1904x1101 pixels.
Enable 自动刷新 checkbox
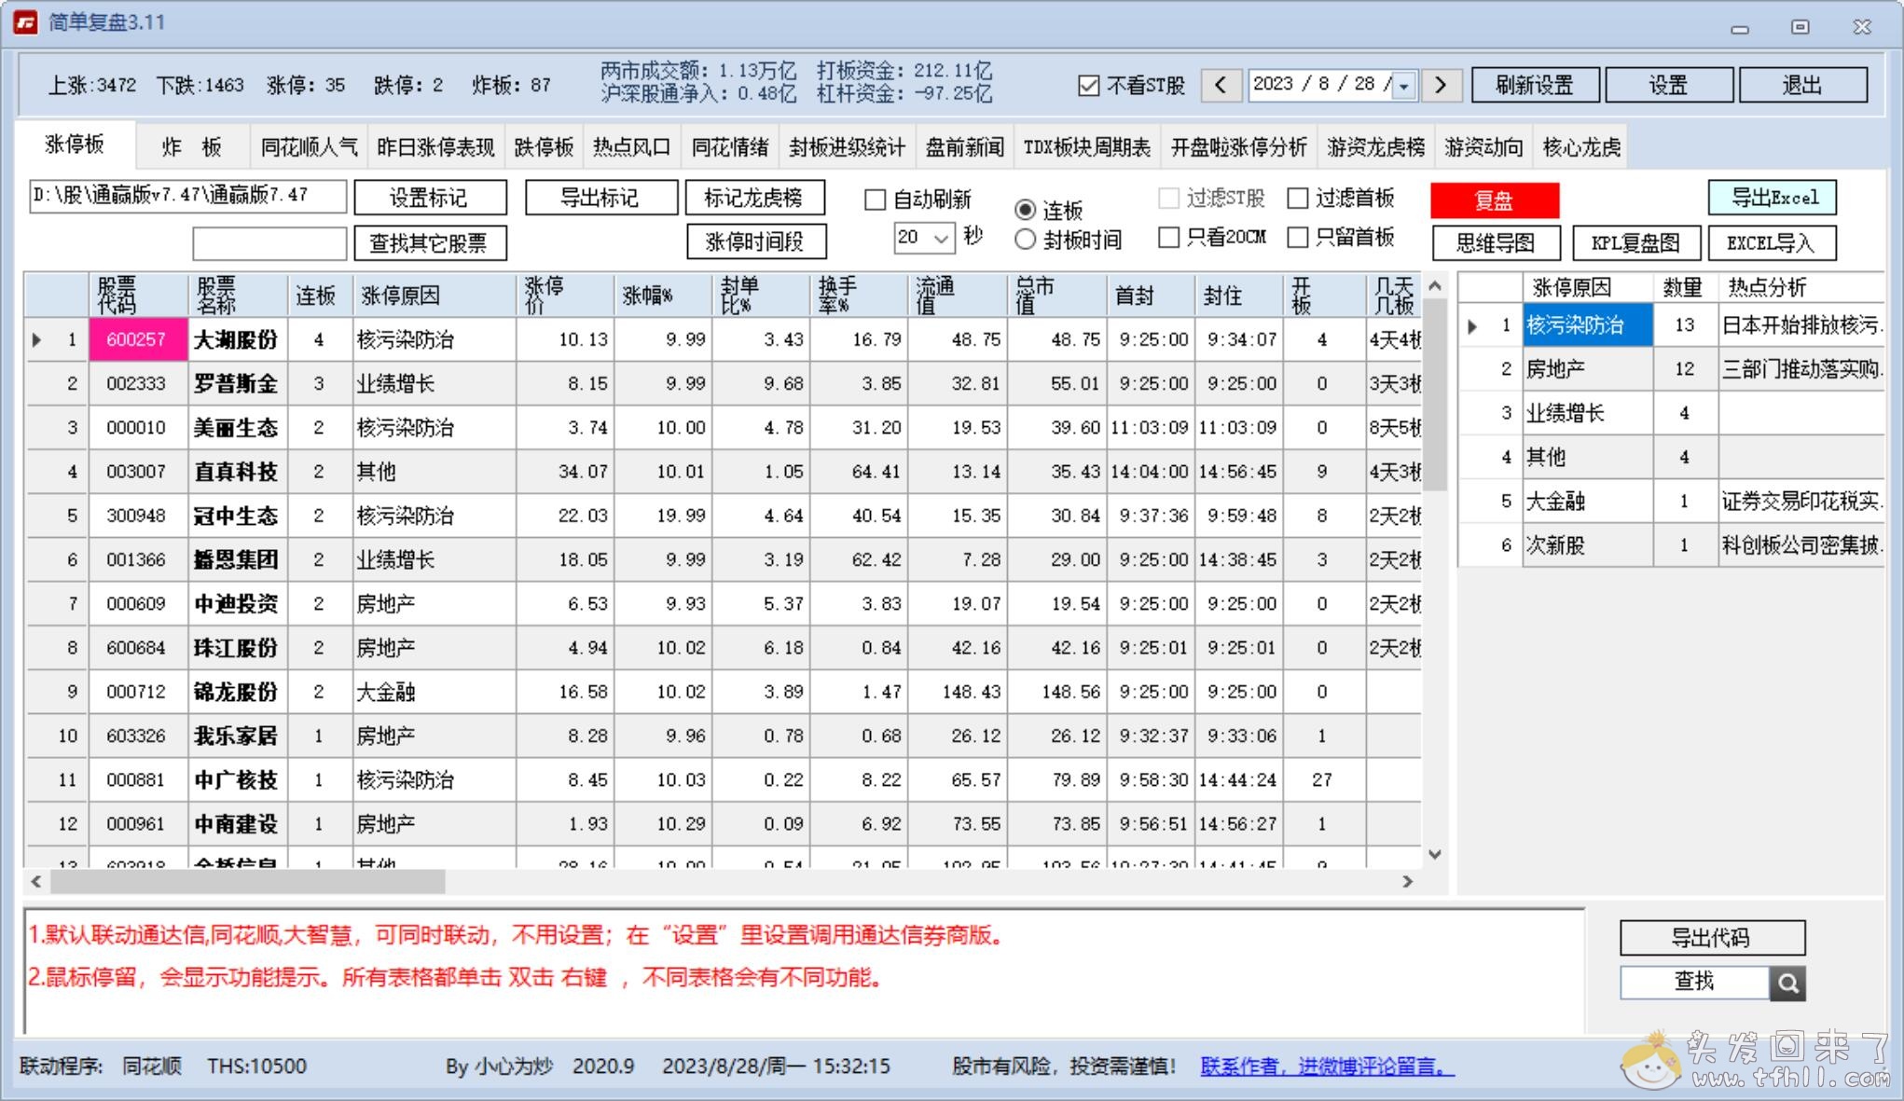(875, 200)
